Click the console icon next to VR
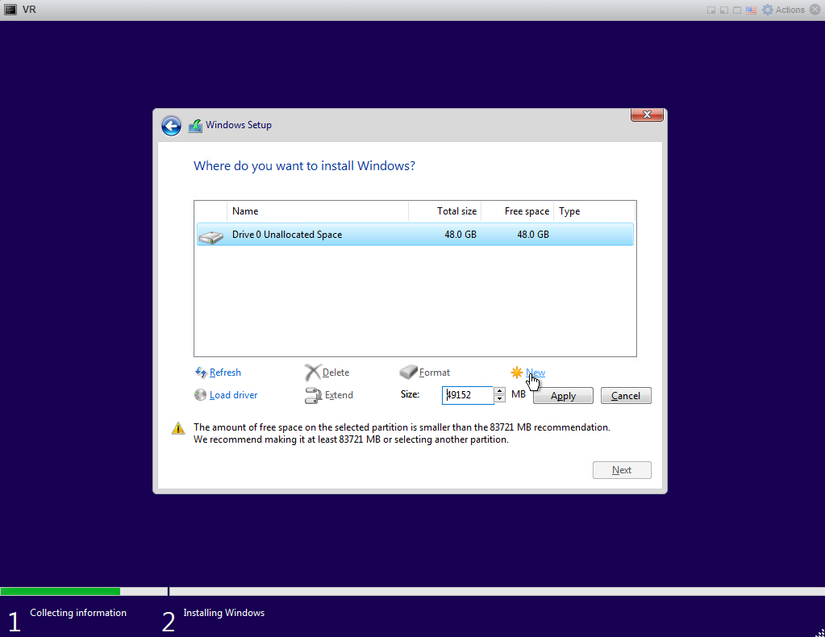 (10, 10)
